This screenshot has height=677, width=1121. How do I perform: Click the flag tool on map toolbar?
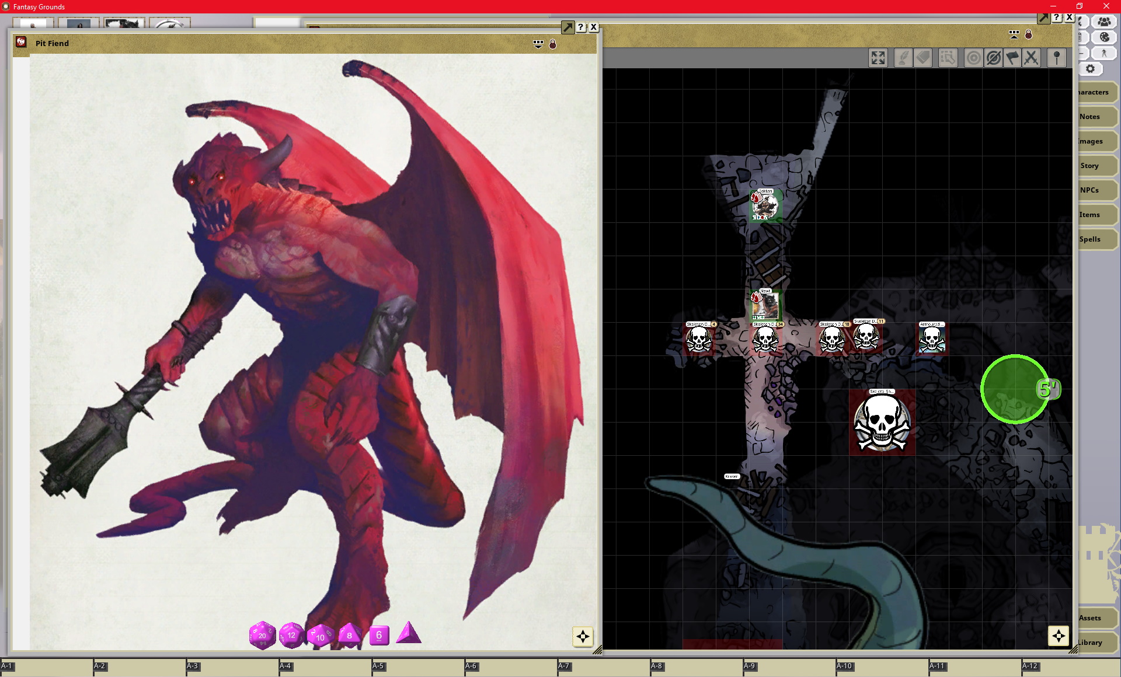1012,58
